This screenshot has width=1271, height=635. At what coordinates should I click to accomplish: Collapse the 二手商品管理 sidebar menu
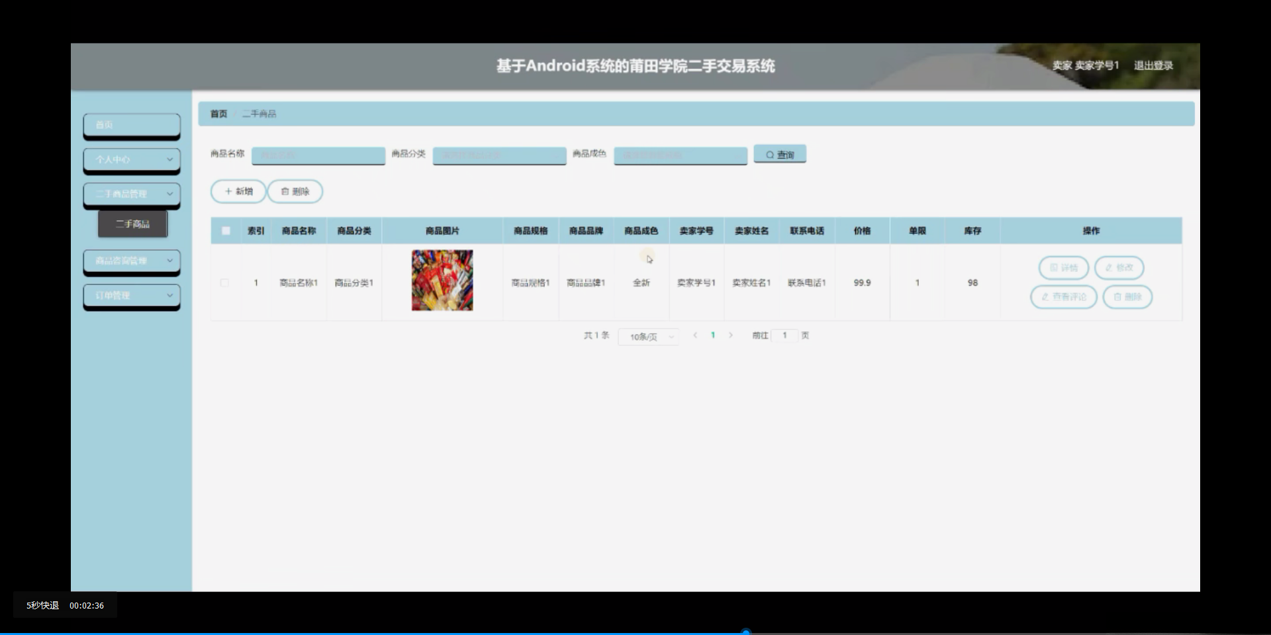pos(131,194)
